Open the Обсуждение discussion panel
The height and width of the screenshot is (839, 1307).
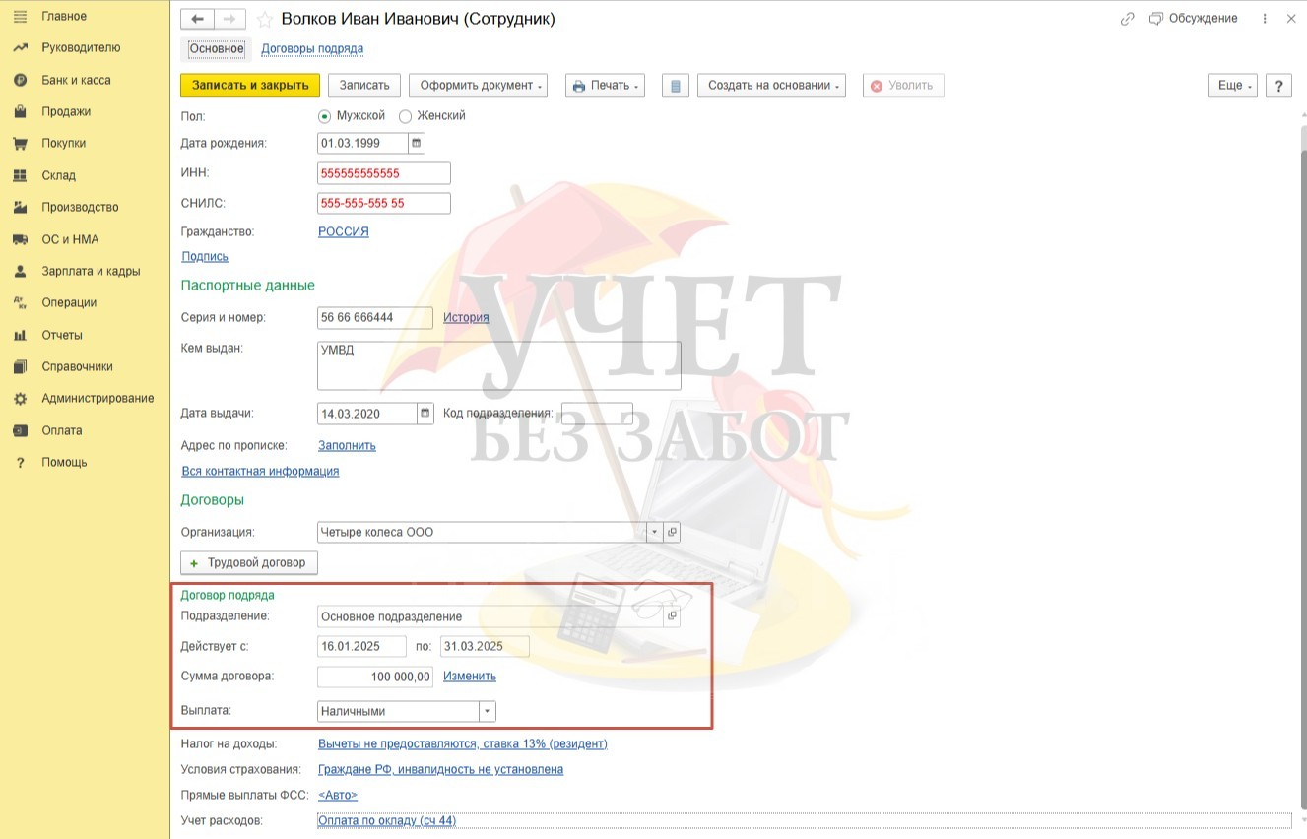click(1194, 19)
